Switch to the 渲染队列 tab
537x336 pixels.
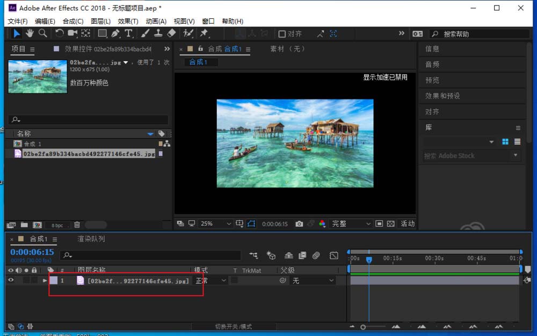pos(91,239)
